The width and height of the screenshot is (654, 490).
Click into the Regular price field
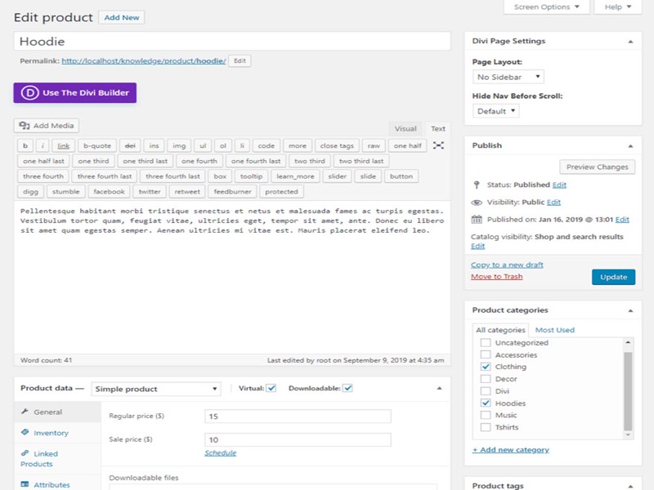298,416
